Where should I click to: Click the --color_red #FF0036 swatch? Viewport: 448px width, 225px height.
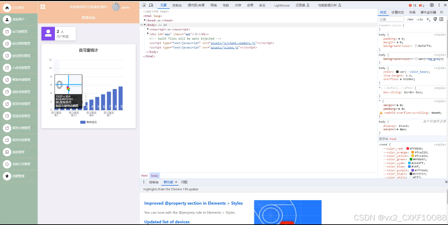pyautogui.click(x=408, y=149)
